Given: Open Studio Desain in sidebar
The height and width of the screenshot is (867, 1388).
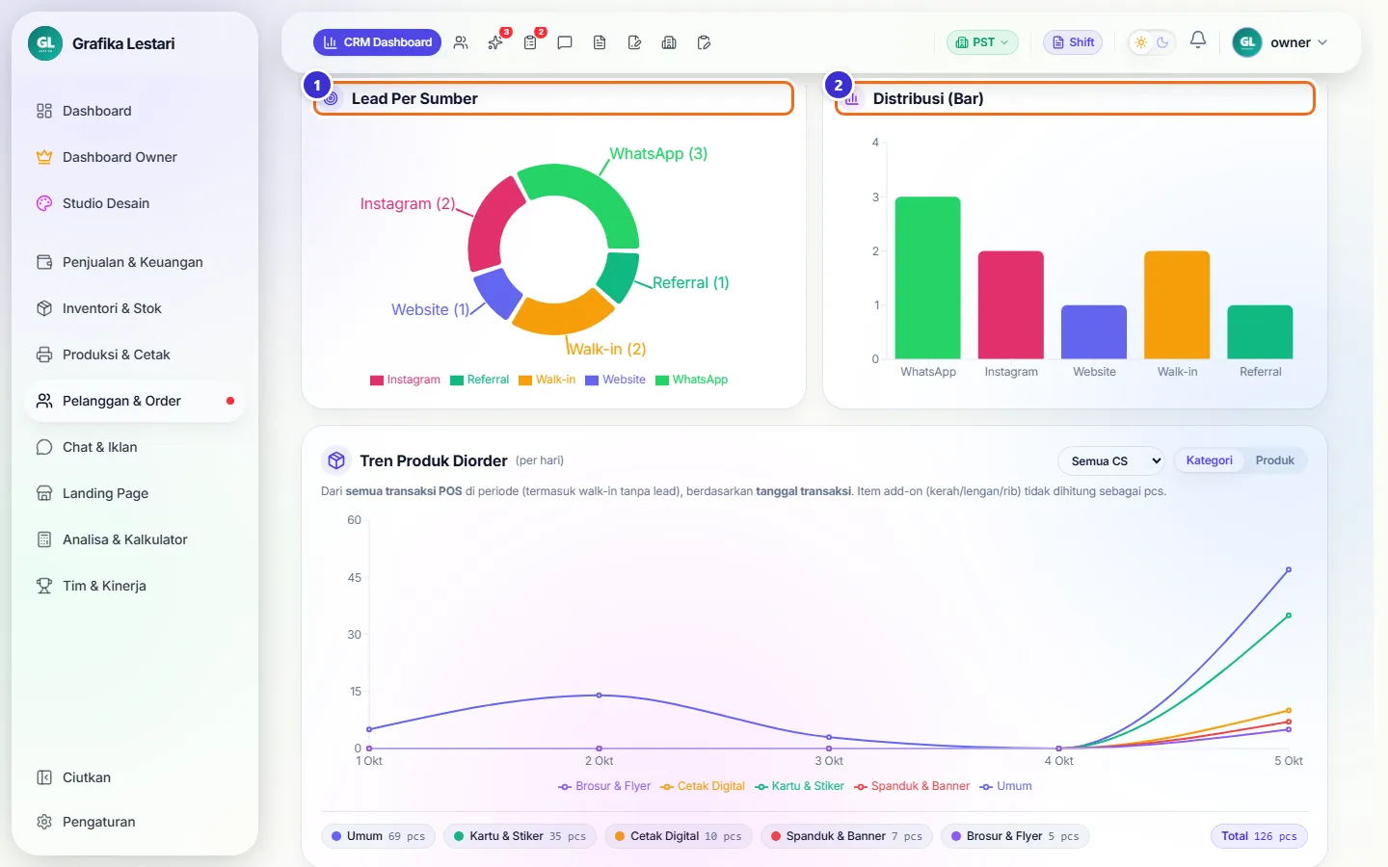Looking at the screenshot, I should click(x=135, y=203).
